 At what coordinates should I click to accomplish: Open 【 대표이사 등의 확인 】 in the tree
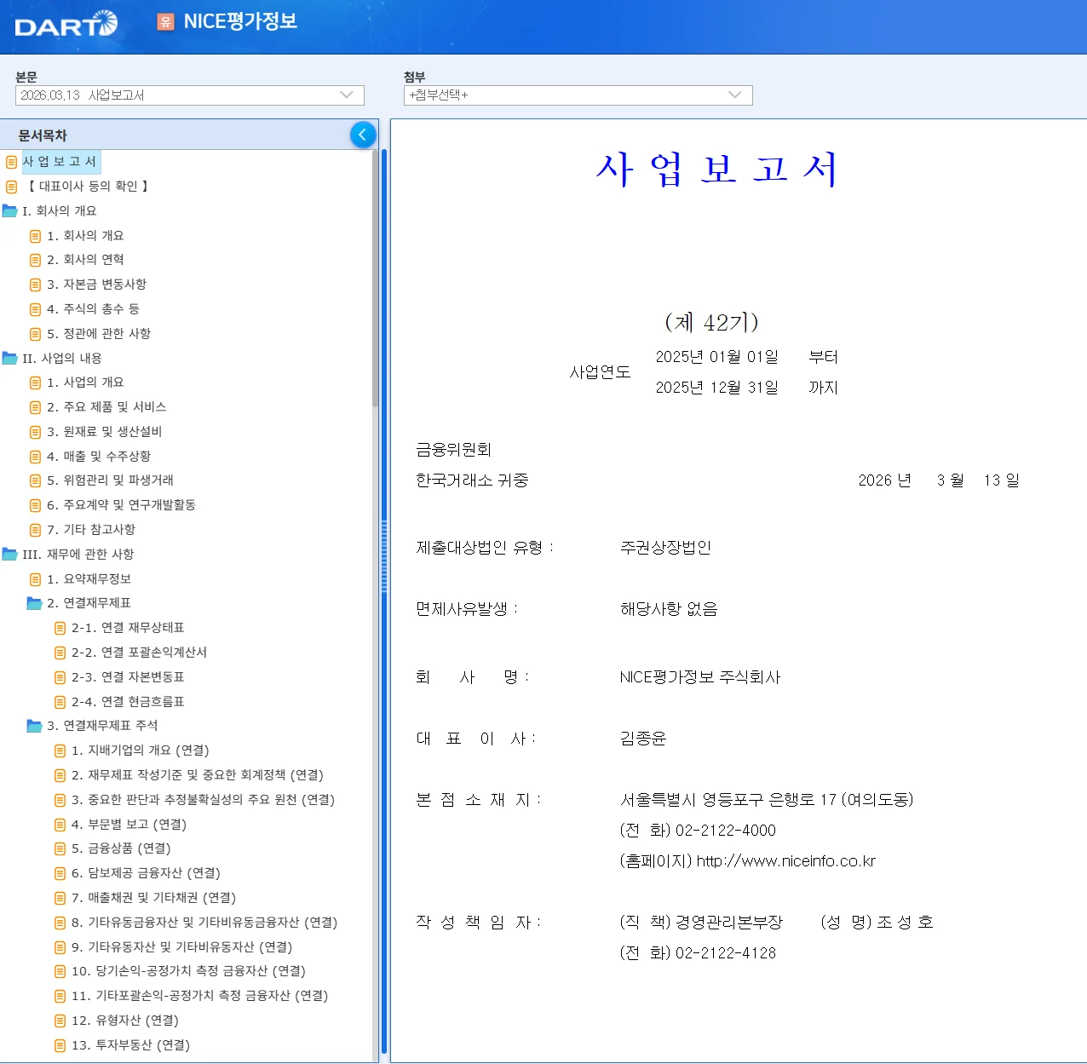[x=88, y=186]
